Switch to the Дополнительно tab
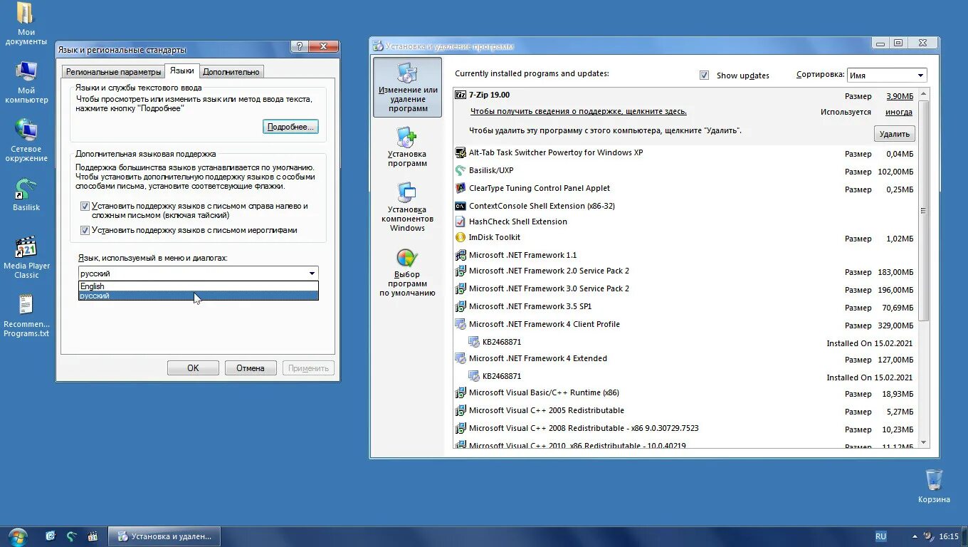 [x=231, y=72]
